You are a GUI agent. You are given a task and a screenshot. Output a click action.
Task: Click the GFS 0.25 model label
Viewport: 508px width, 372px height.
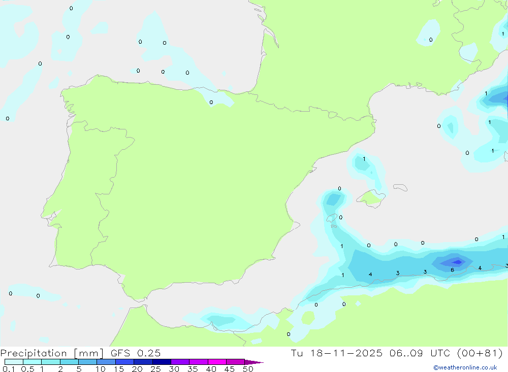pyautogui.click(x=136, y=353)
